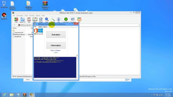173x97 pixels.
Task: Open File Explorer from the taskbar
Action: coord(12,95)
